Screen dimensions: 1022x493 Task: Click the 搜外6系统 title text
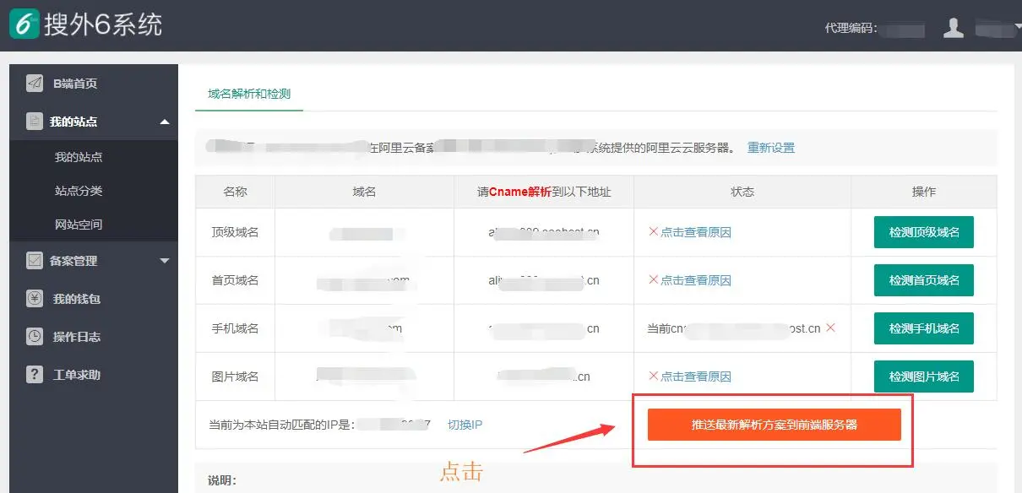103,24
